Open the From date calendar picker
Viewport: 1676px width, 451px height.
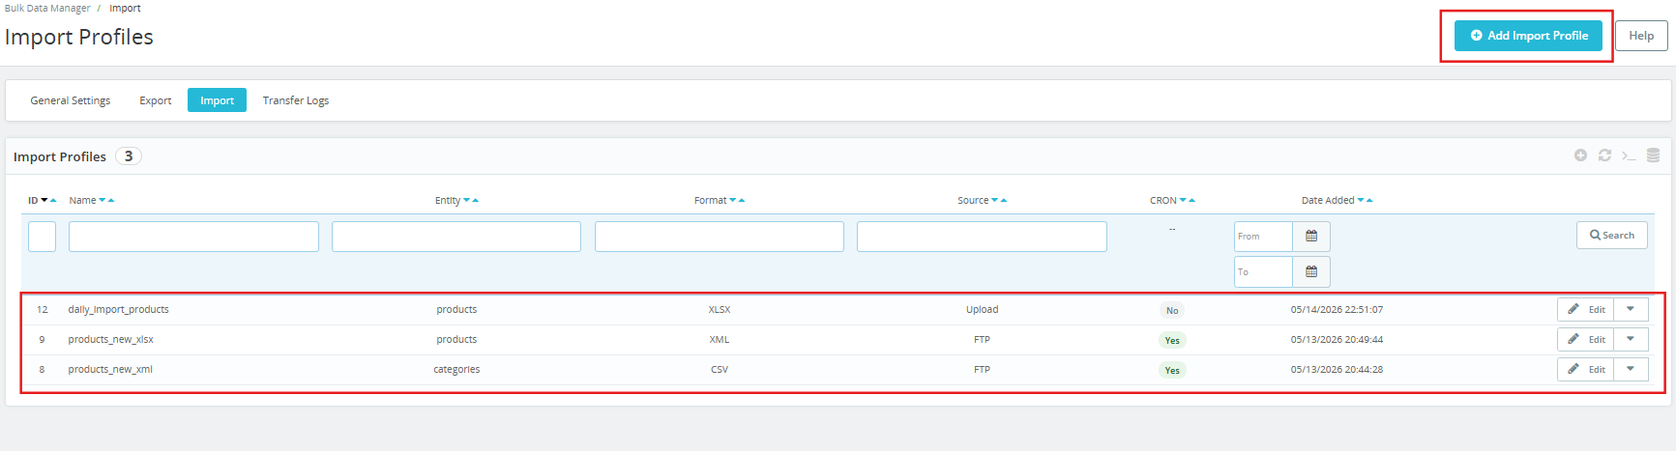coord(1311,237)
